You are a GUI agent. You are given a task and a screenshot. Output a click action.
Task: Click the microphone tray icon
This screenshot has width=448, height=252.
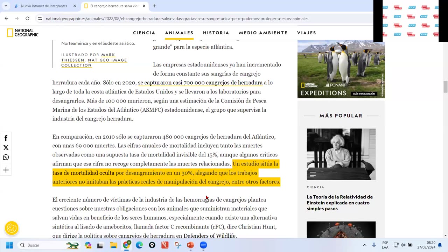pyautogui.click(x=374, y=245)
